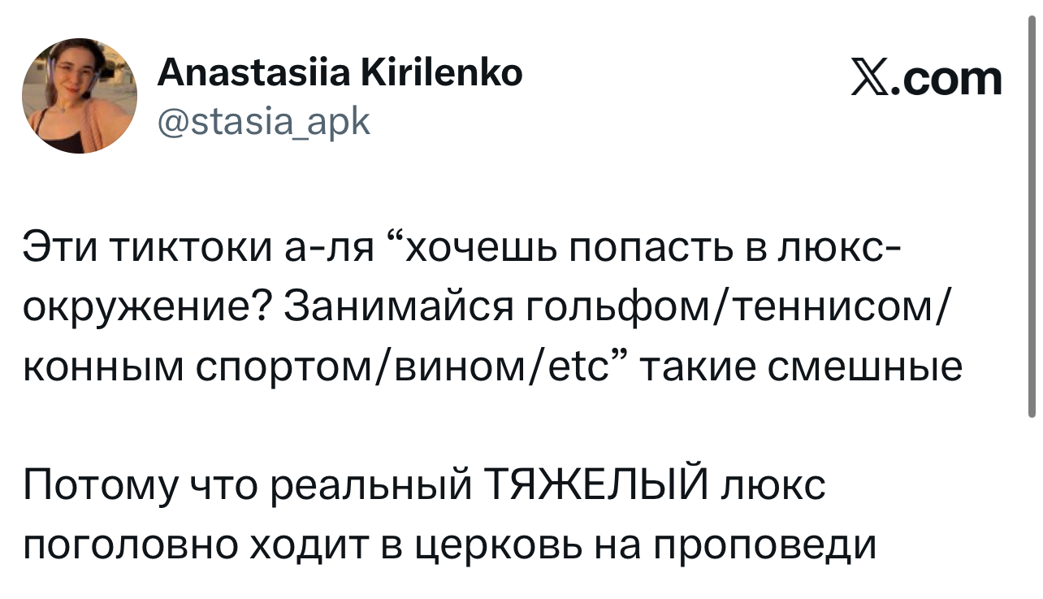Click the X logo icon
The width and height of the screenshot is (1043, 599).
tap(870, 80)
